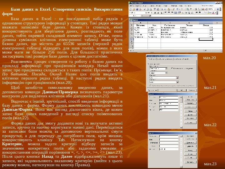
Task: Click the collapse-dialog icon beside the Minimum field
Action: (177, 78)
